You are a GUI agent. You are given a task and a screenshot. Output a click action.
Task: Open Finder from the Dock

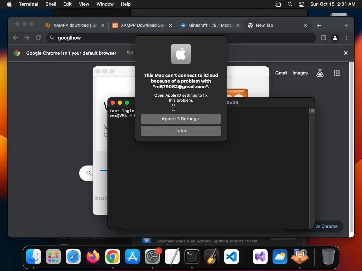pyautogui.click(x=34, y=257)
